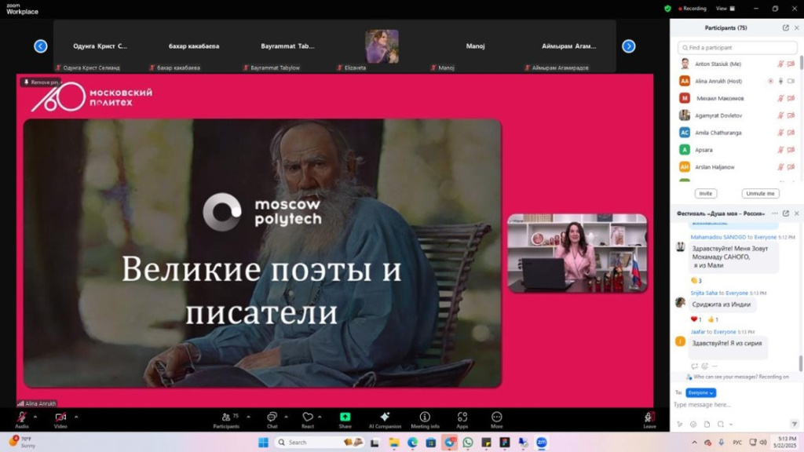The height and width of the screenshot is (452, 804).
Task: Open Meeting info
Action: point(425,420)
